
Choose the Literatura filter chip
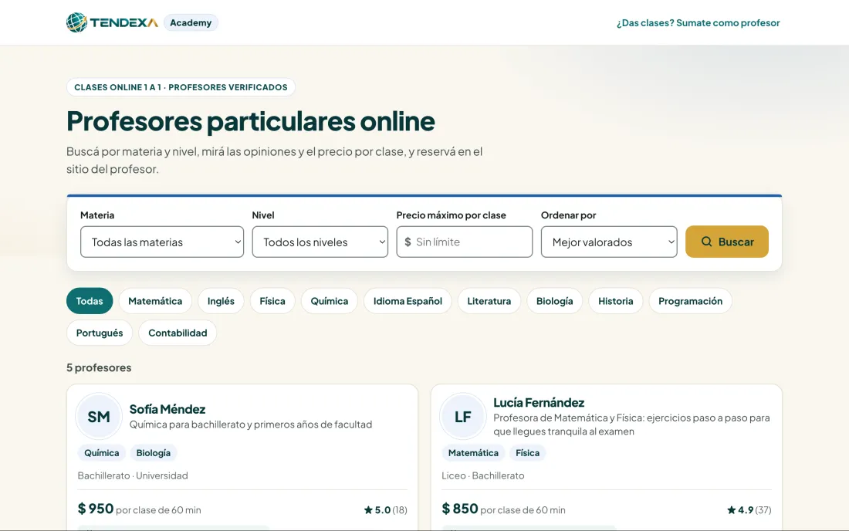click(489, 301)
